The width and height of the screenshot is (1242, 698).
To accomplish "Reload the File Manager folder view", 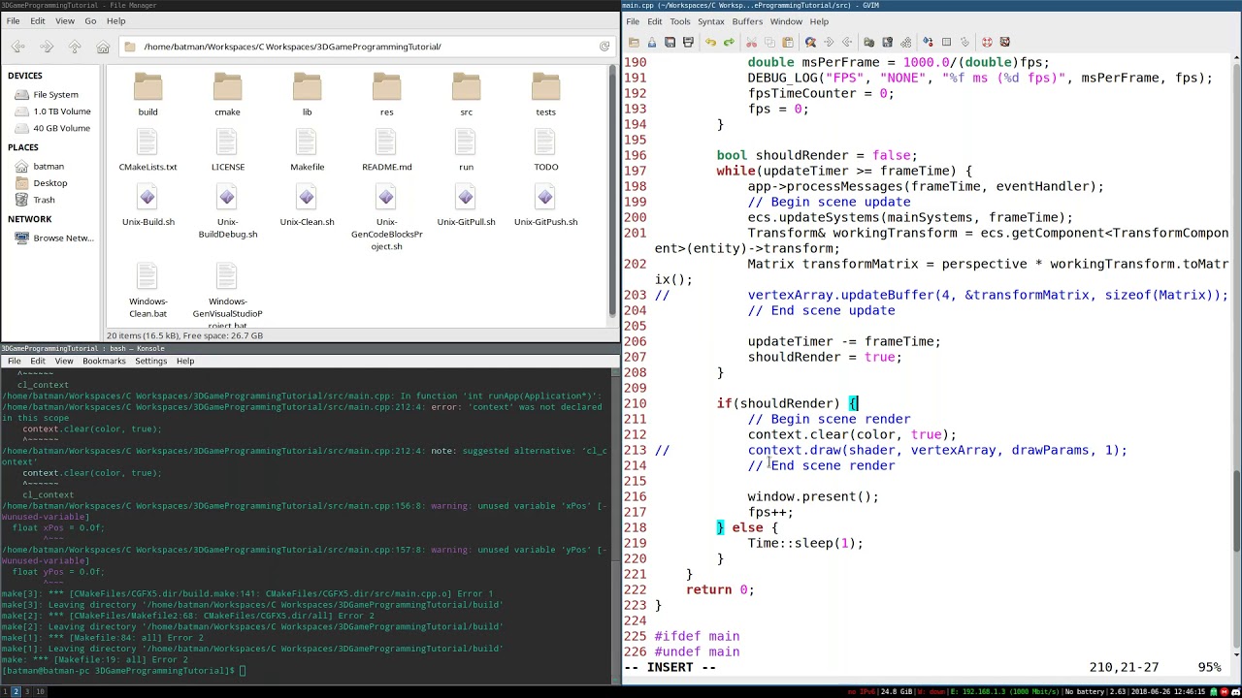I will [605, 47].
